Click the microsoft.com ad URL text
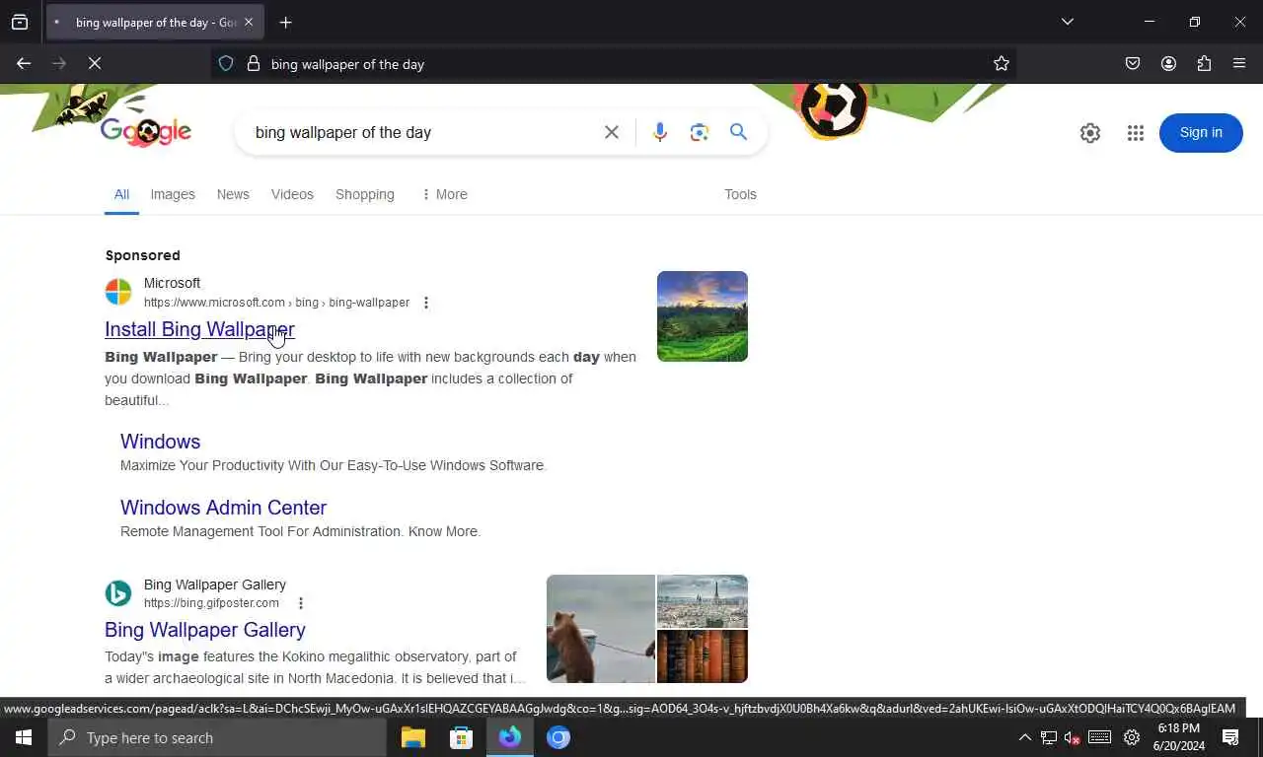Screen dimensions: 1263x757 (276, 303)
